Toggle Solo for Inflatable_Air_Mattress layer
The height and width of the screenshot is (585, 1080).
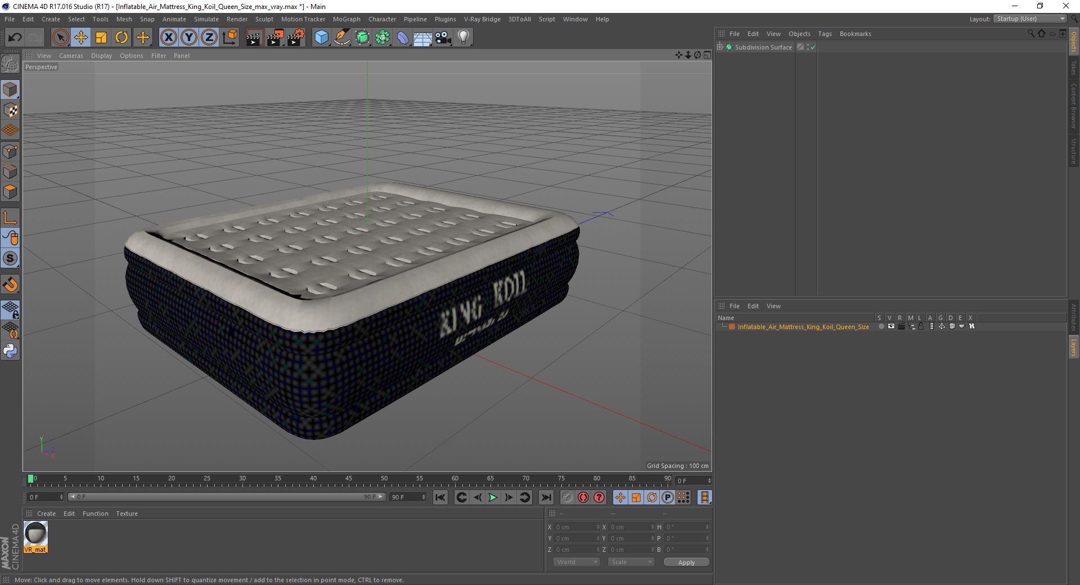(881, 326)
